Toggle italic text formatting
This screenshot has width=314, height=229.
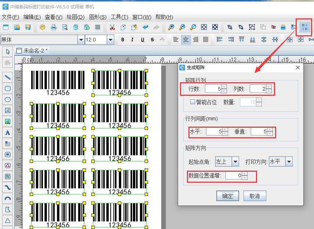pos(132,39)
